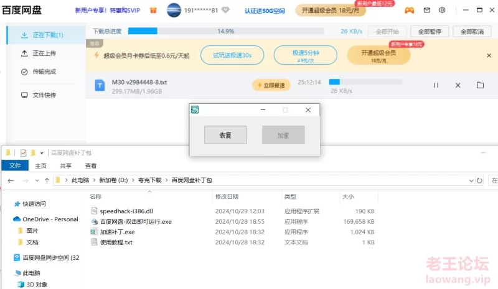Click the 全部开始 button
The height and width of the screenshot is (289, 498).
click(x=387, y=32)
